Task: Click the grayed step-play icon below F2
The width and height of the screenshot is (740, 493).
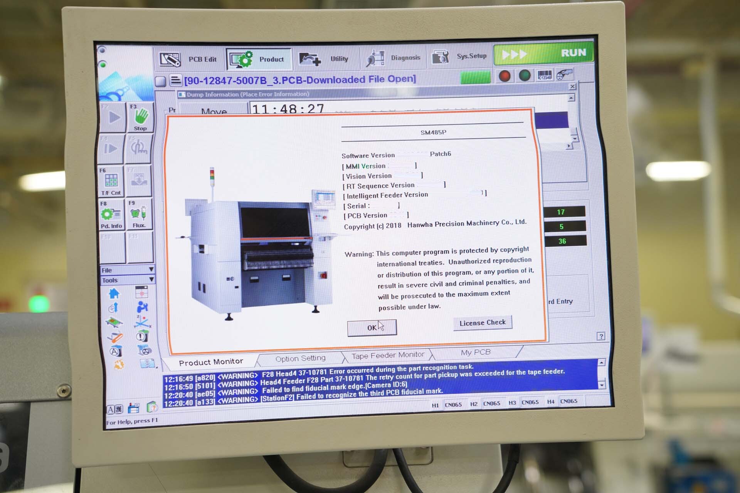Action: [x=111, y=149]
